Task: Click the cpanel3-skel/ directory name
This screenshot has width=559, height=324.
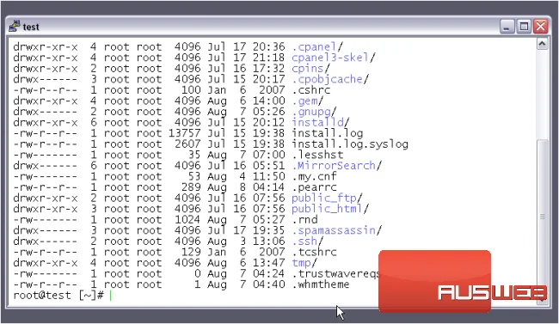Action: point(334,58)
